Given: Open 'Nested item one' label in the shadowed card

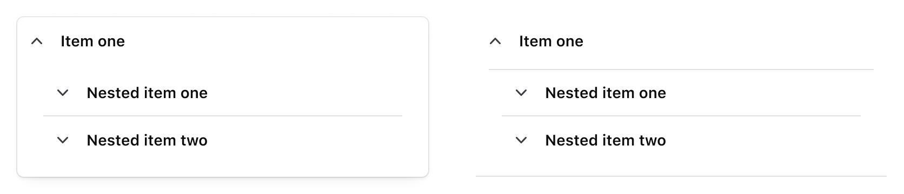Looking at the screenshot, I should 147,93.
